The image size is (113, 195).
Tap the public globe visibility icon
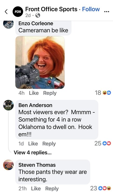(x=38, y=15)
